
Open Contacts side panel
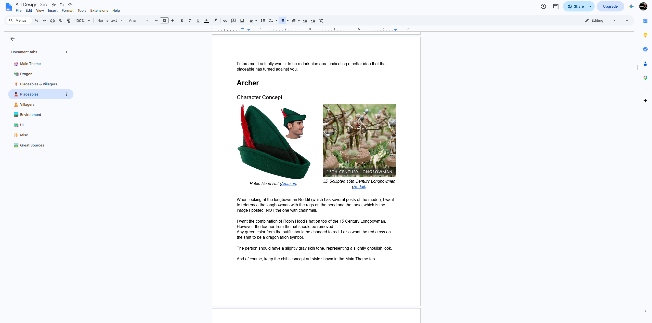645,64
